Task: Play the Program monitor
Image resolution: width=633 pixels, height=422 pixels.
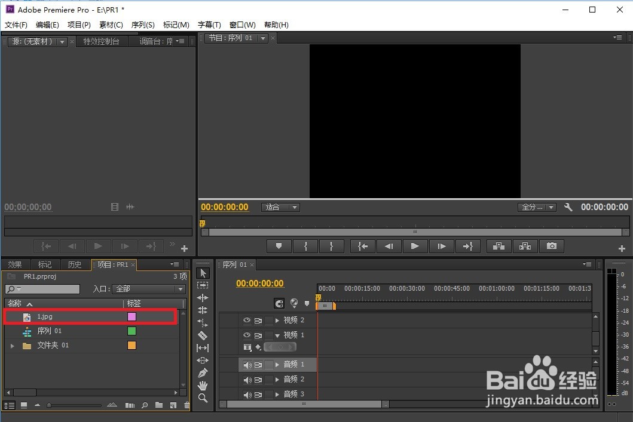Action: tap(415, 246)
